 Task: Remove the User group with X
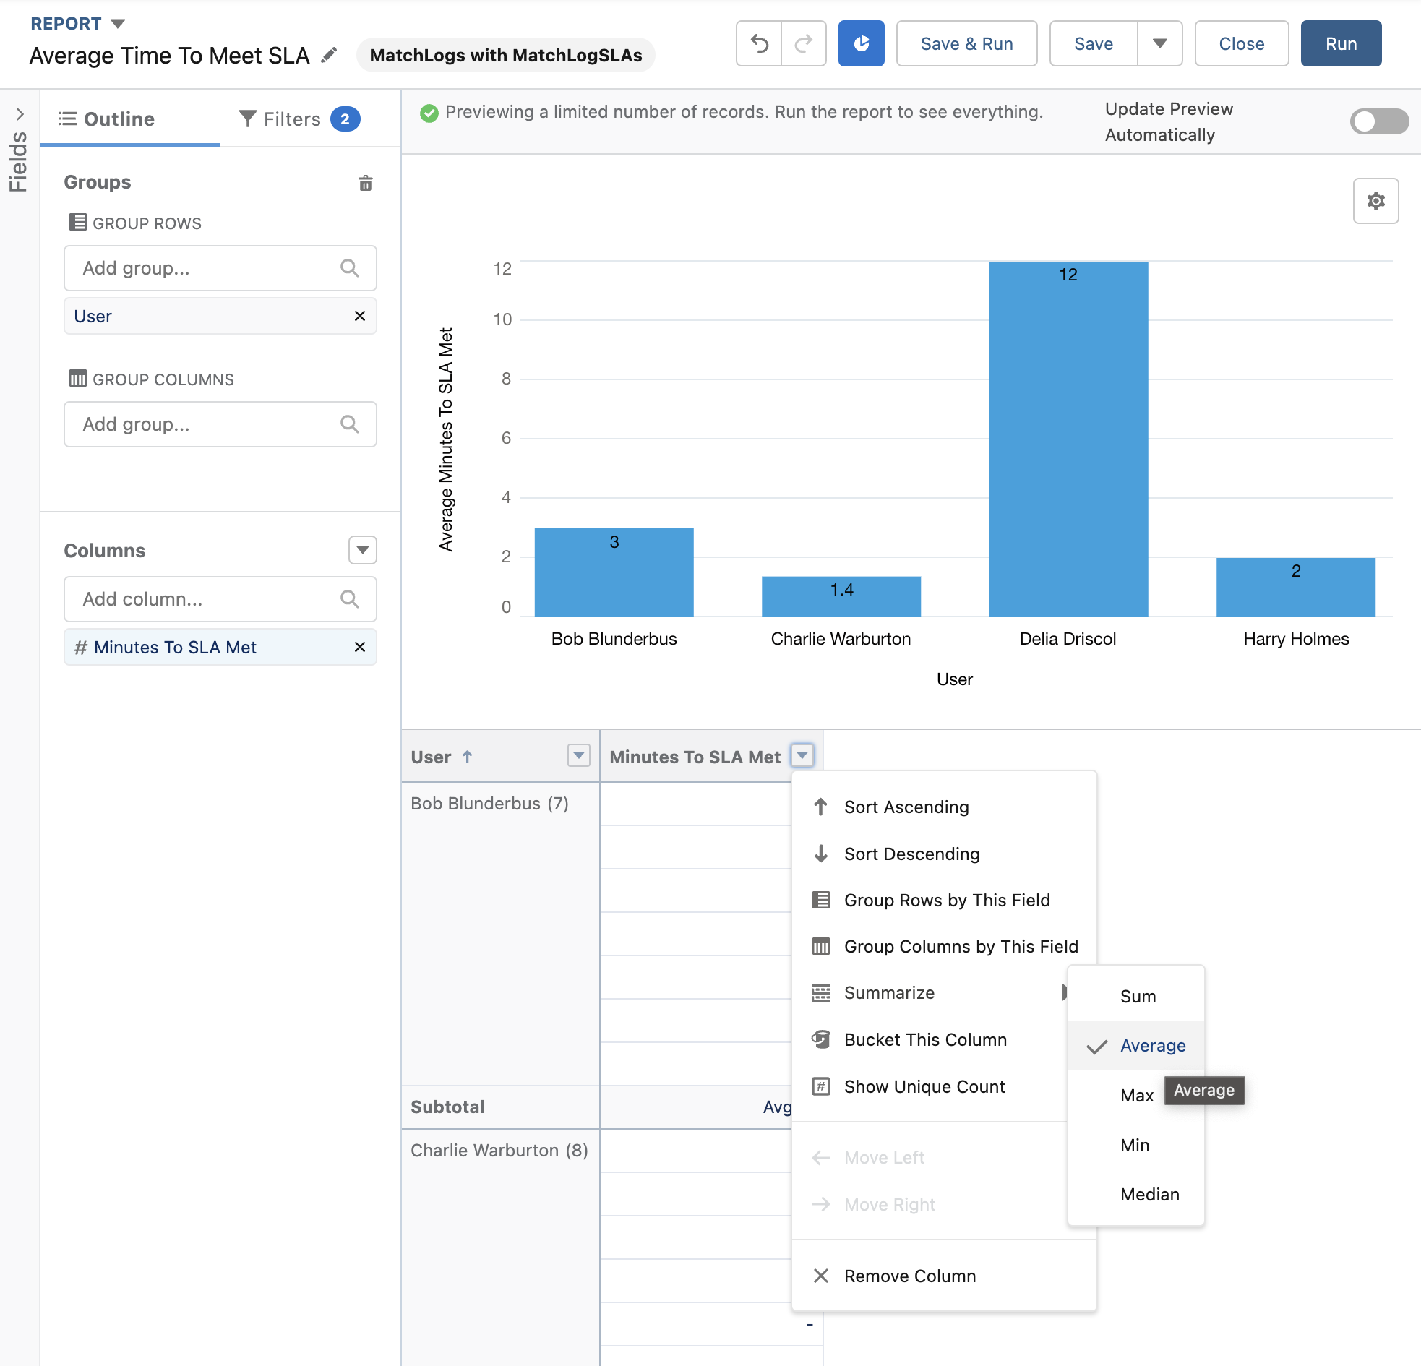click(x=360, y=315)
